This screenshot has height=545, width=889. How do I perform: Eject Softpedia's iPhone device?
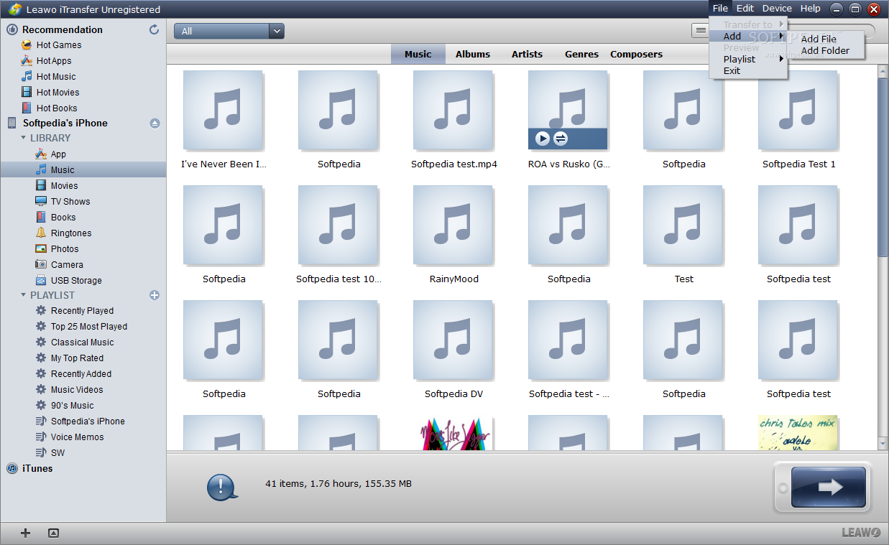155,123
